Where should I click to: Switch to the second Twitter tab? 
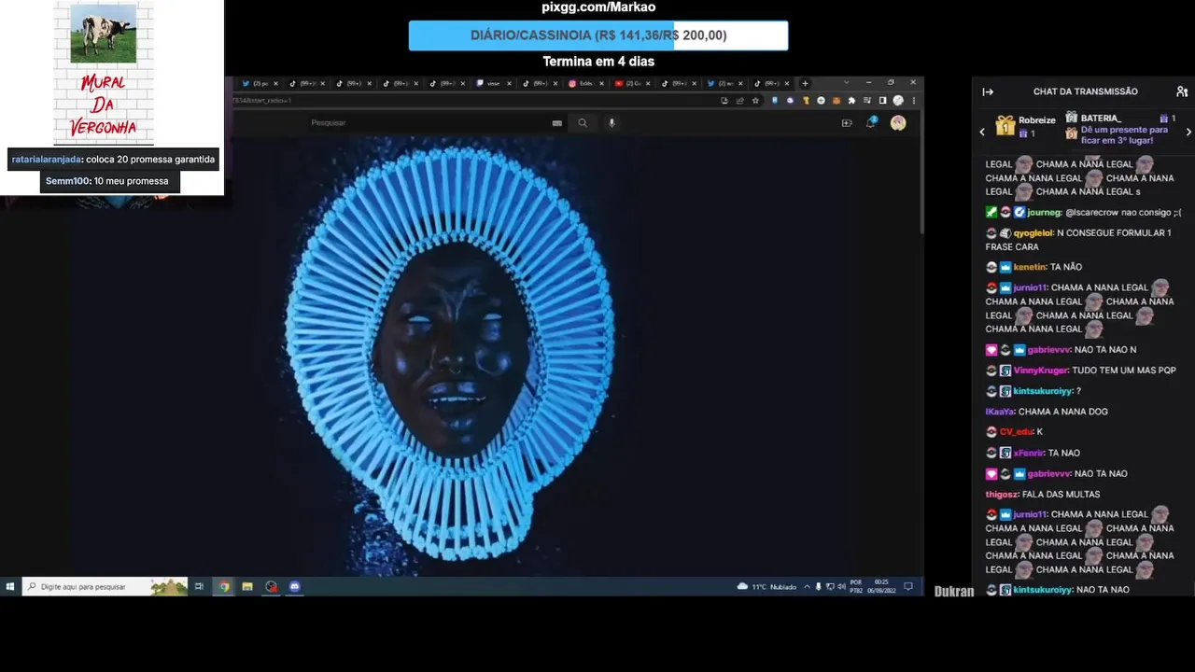tap(725, 83)
